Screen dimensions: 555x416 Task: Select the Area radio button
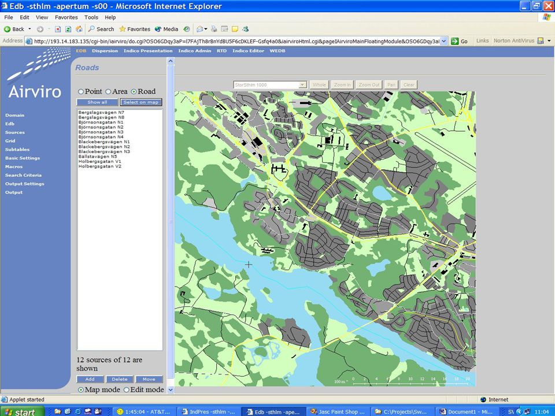click(x=108, y=92)
